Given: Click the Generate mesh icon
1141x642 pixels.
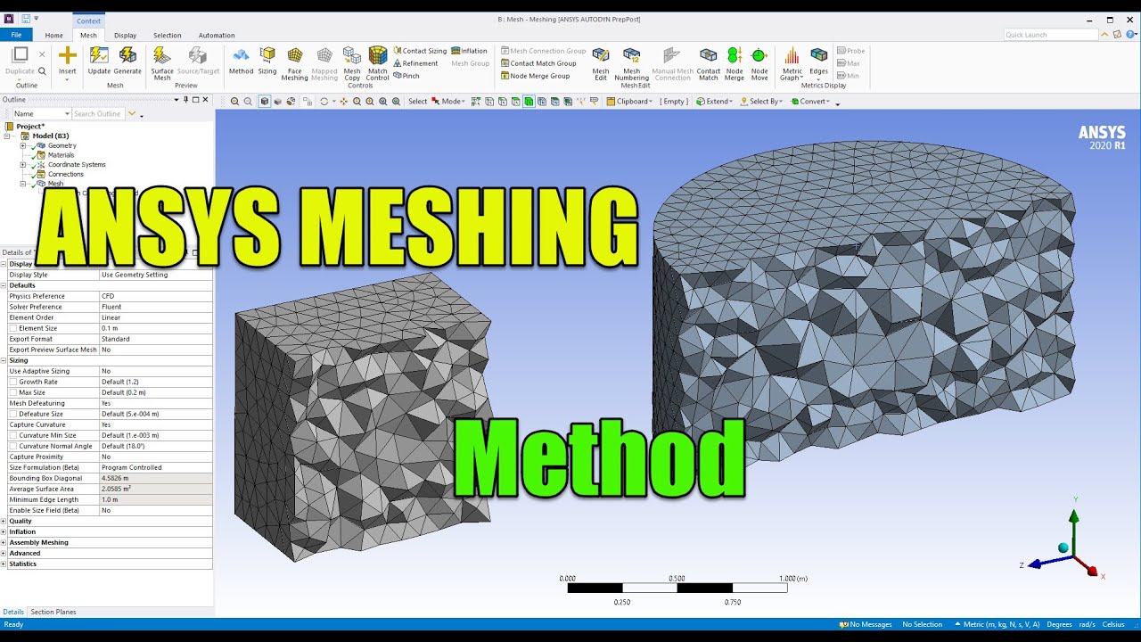Looking at the screenshot, I should point(127,61).
